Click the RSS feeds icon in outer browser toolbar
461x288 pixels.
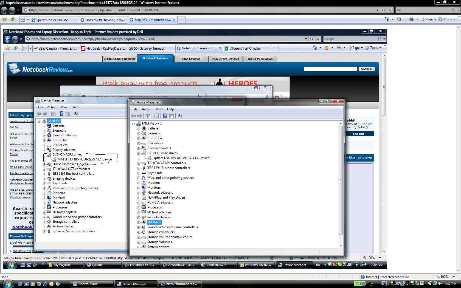[x=399, y=19]
